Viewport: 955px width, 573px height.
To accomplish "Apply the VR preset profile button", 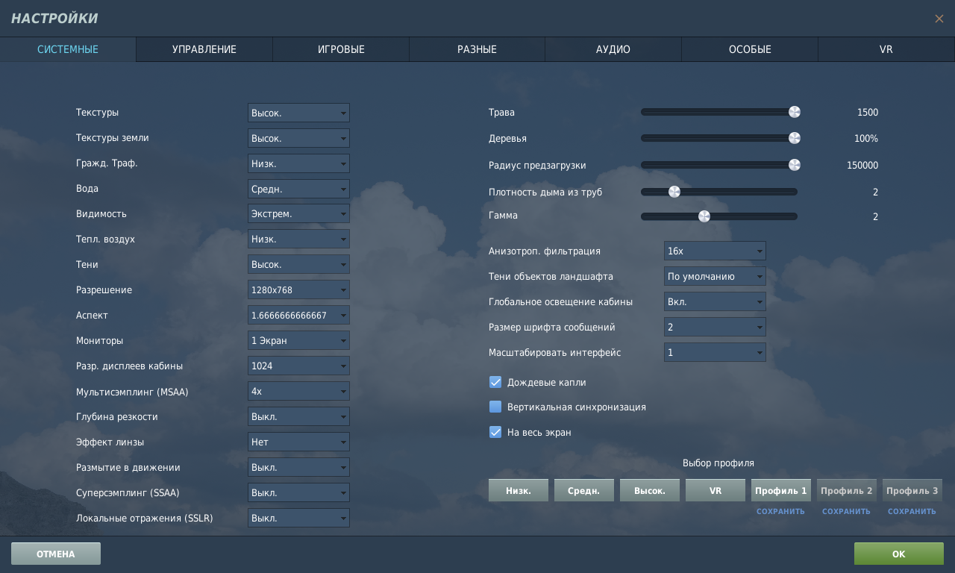I will click(x=716, y=490).
